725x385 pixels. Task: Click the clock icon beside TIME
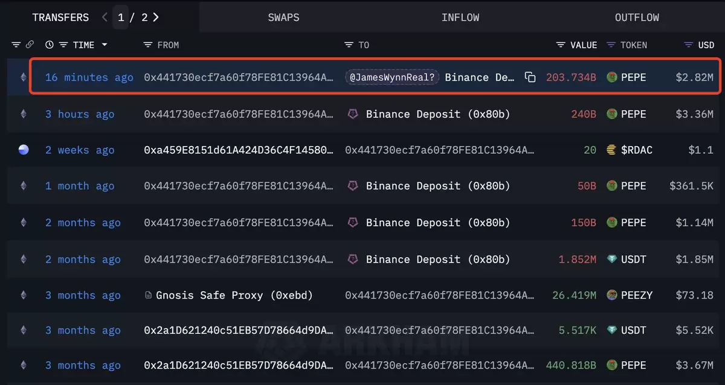point(50,45)
